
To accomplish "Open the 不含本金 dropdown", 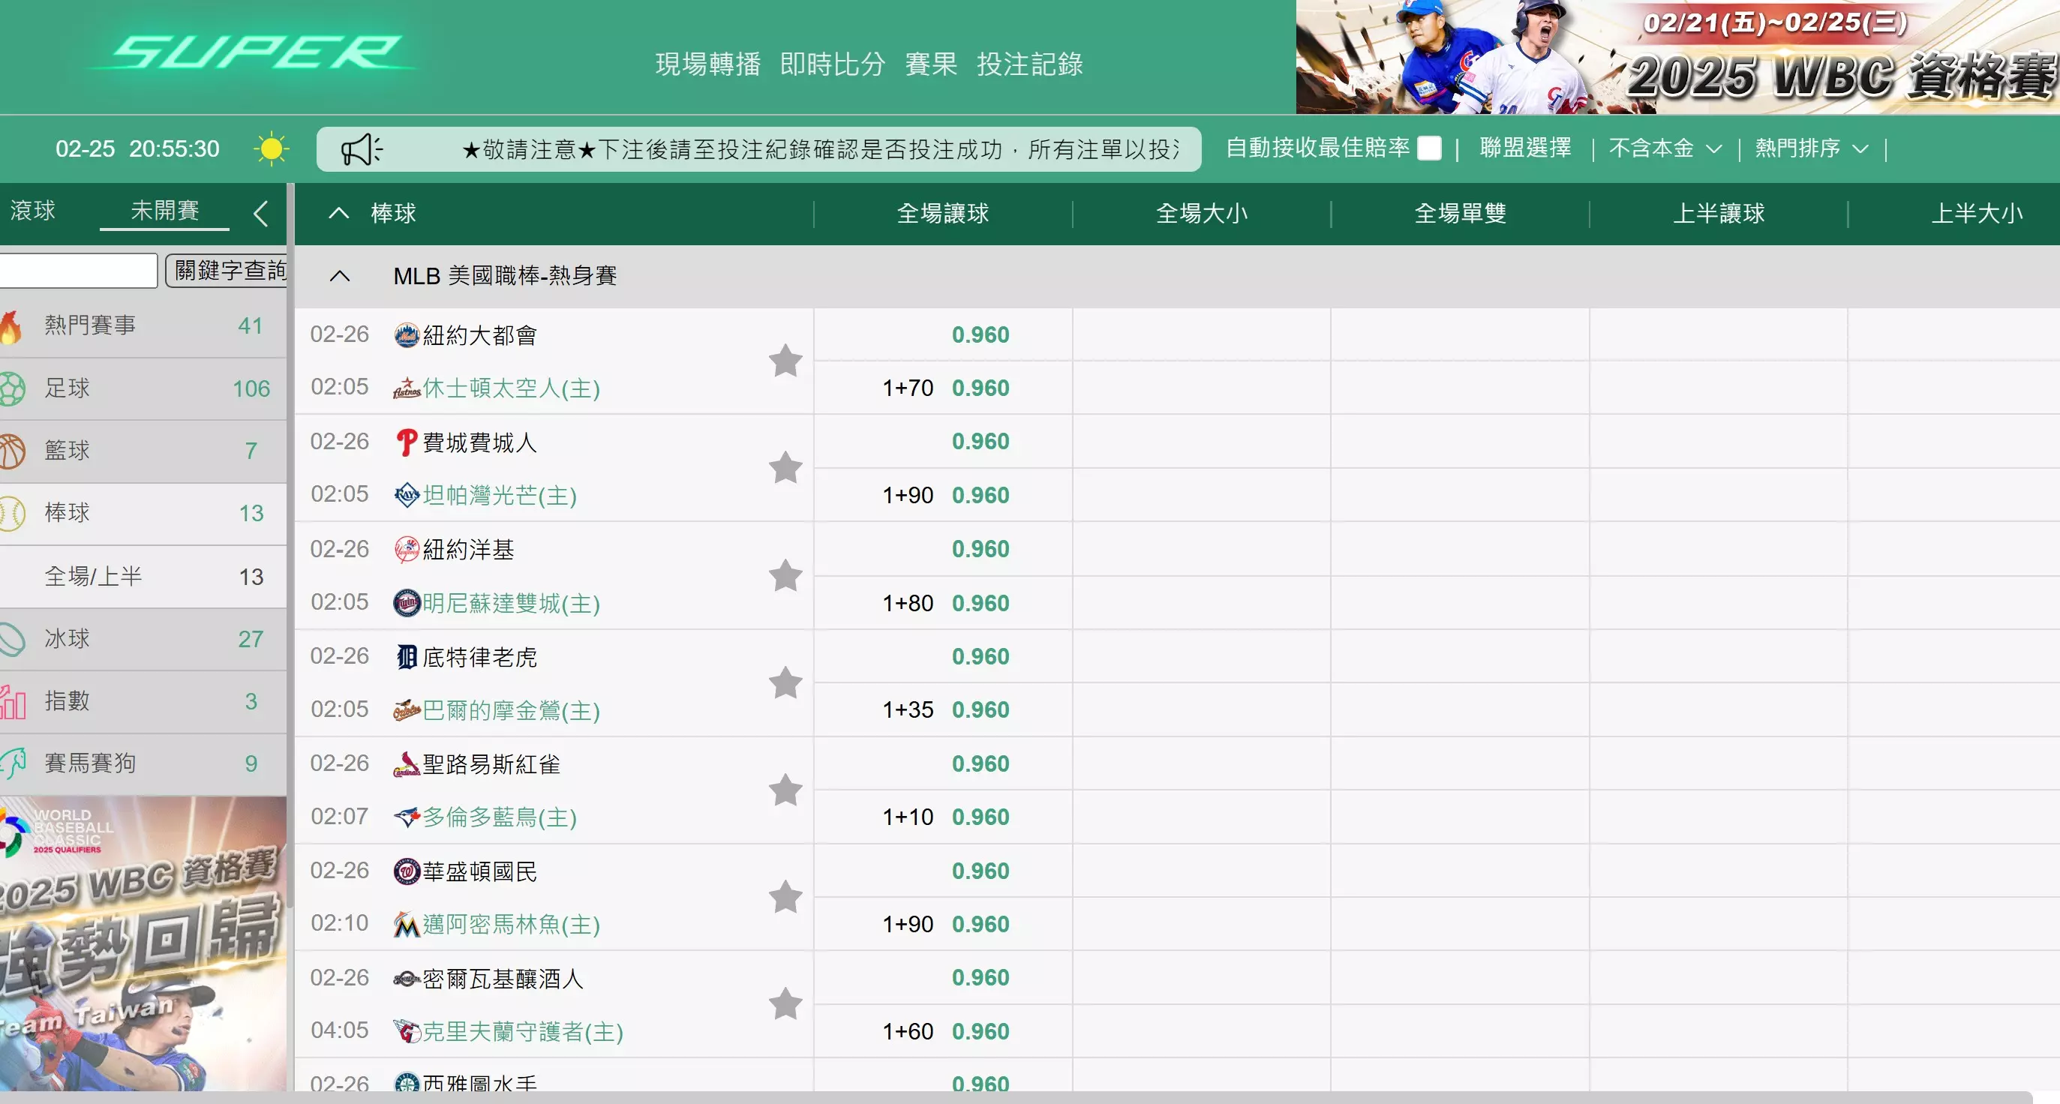I will 1665,148.
